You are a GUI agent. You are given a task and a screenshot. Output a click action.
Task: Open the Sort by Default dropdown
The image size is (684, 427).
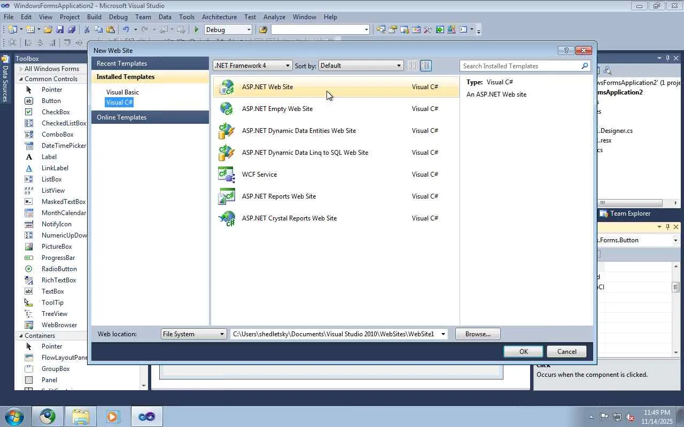[x=361, y=66]
